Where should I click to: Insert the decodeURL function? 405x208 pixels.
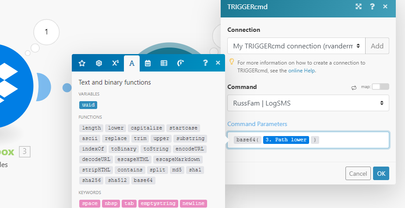[x=96, y=160]
